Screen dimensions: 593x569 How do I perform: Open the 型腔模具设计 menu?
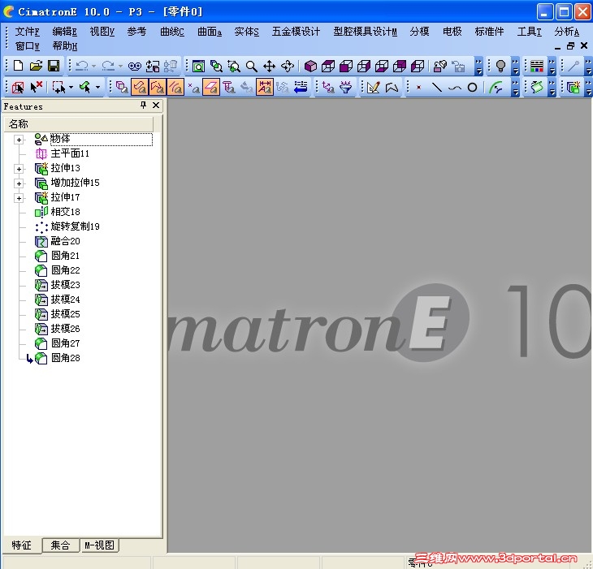(x=365, y=32)
